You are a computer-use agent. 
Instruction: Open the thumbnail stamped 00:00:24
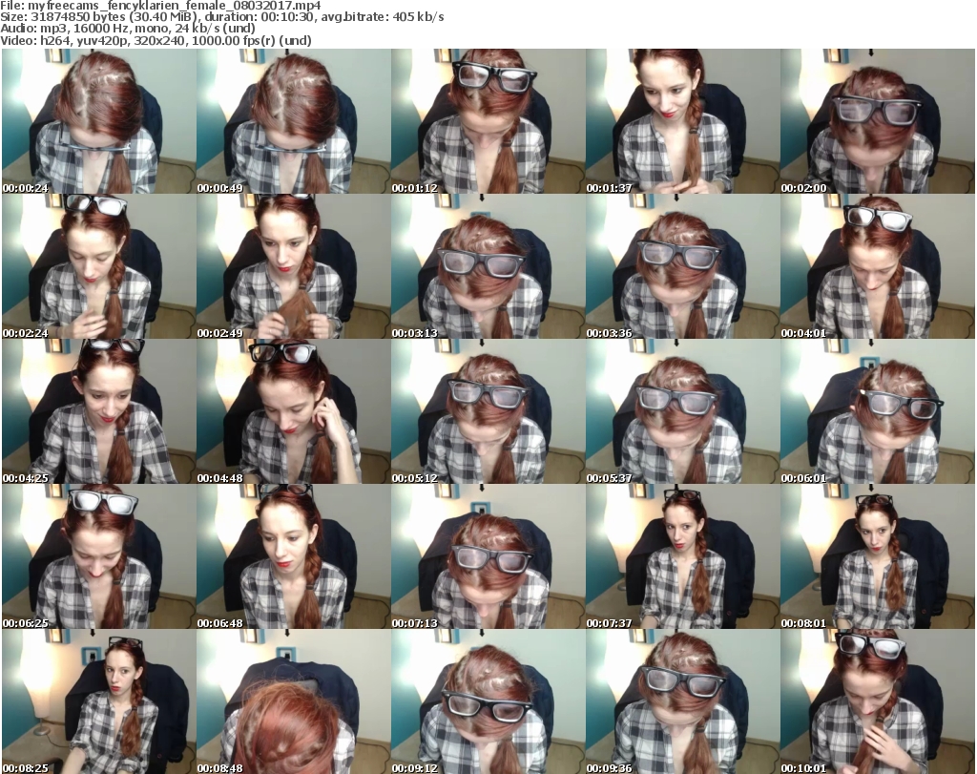(99, 121)
